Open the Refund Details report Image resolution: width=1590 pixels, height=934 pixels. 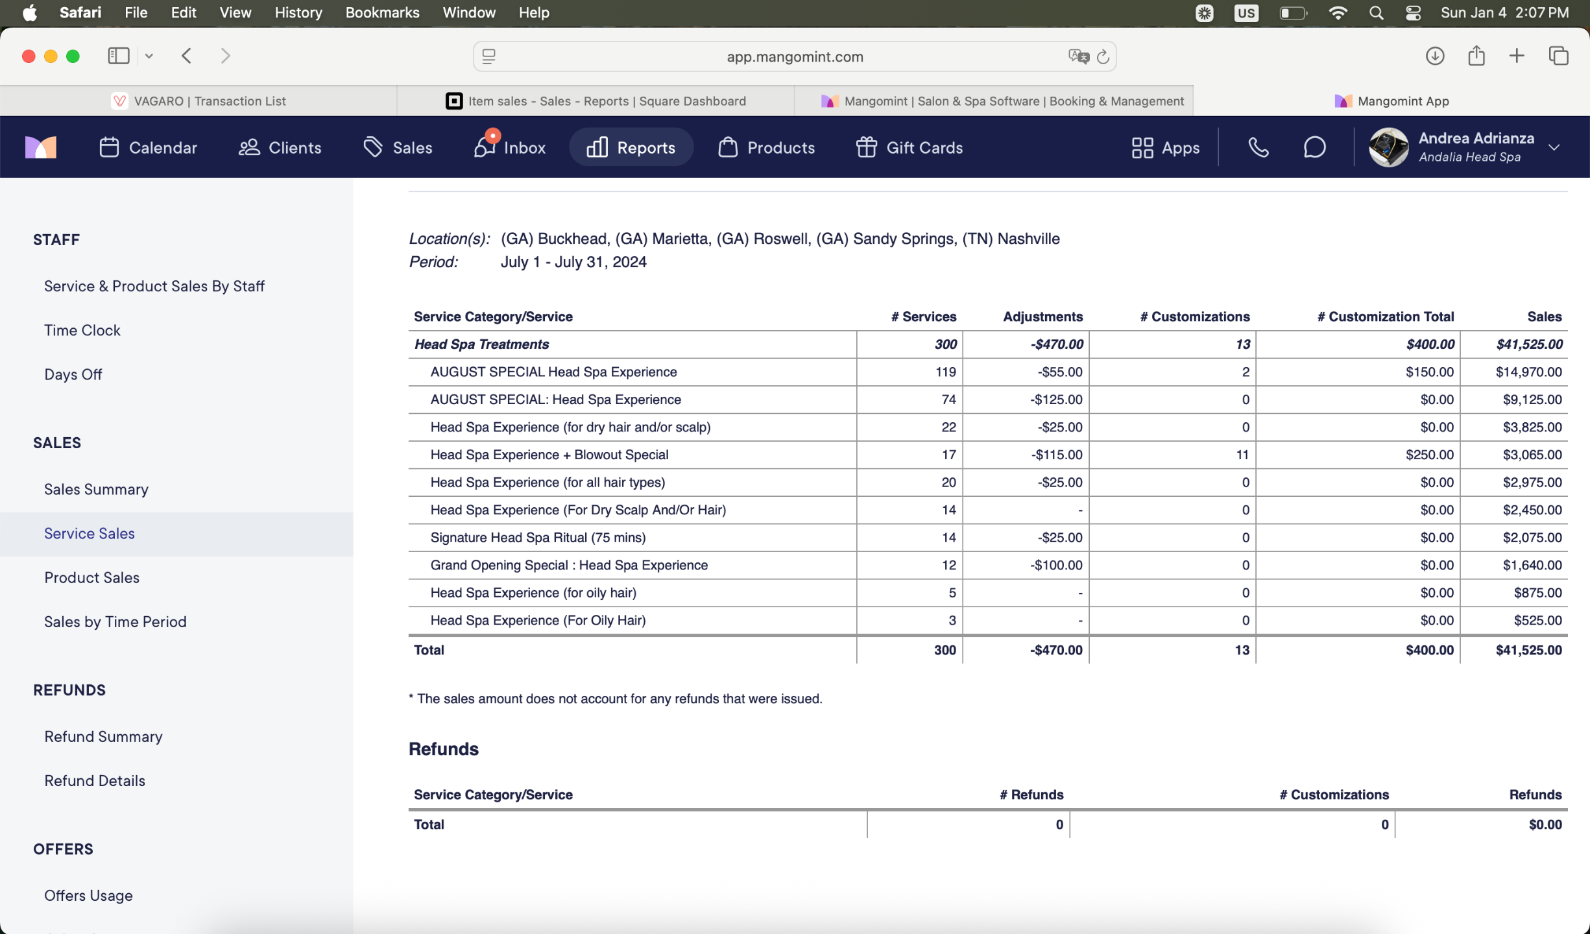tap(95, 780)
